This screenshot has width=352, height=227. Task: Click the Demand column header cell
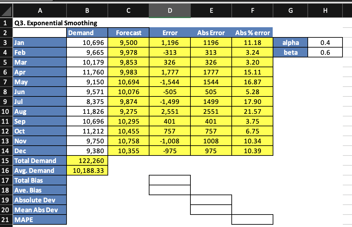[x=87, y=32]
